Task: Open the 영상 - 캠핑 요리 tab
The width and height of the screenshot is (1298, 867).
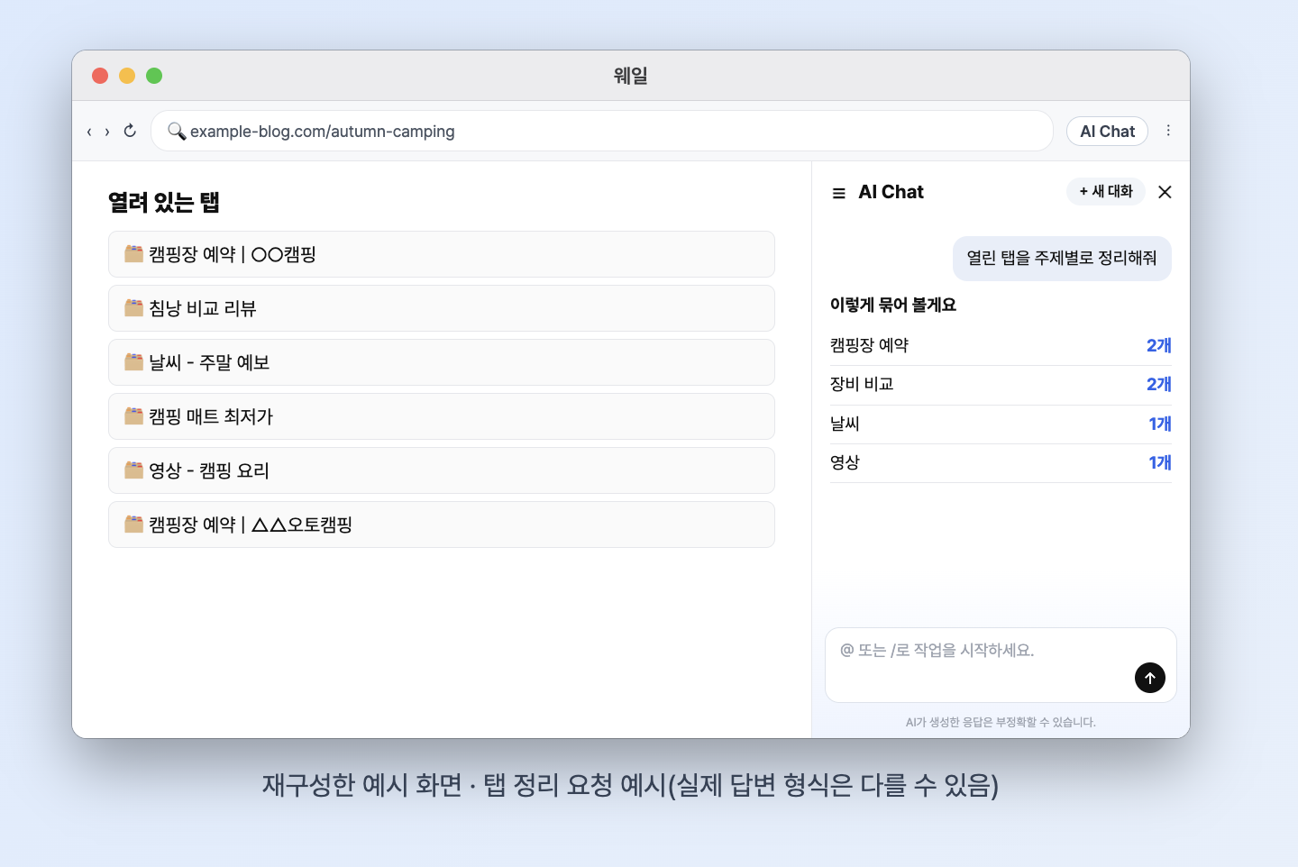Action: [442, 470]
